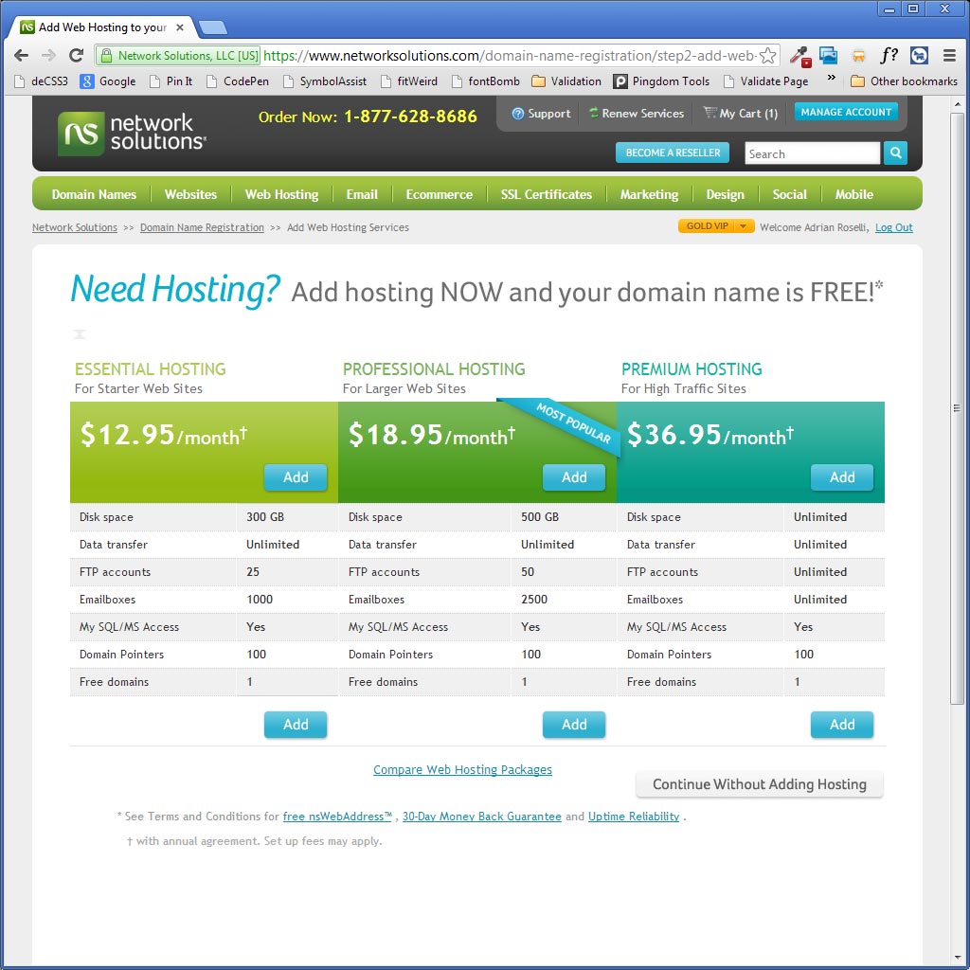970x970 pixels.
Task: Open Ecommerce menu
Action: click(x=440, y=194)
